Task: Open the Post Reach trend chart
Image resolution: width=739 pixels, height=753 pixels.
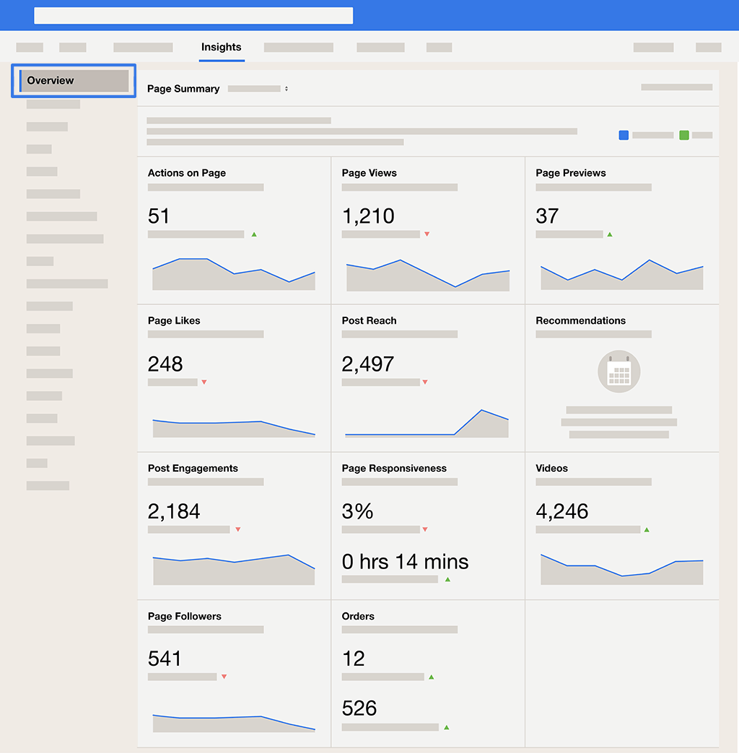Action: [427, 423]
